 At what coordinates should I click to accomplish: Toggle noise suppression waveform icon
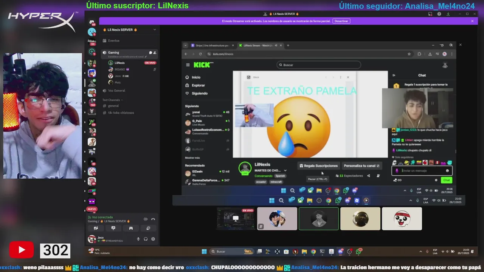point(146,219)
